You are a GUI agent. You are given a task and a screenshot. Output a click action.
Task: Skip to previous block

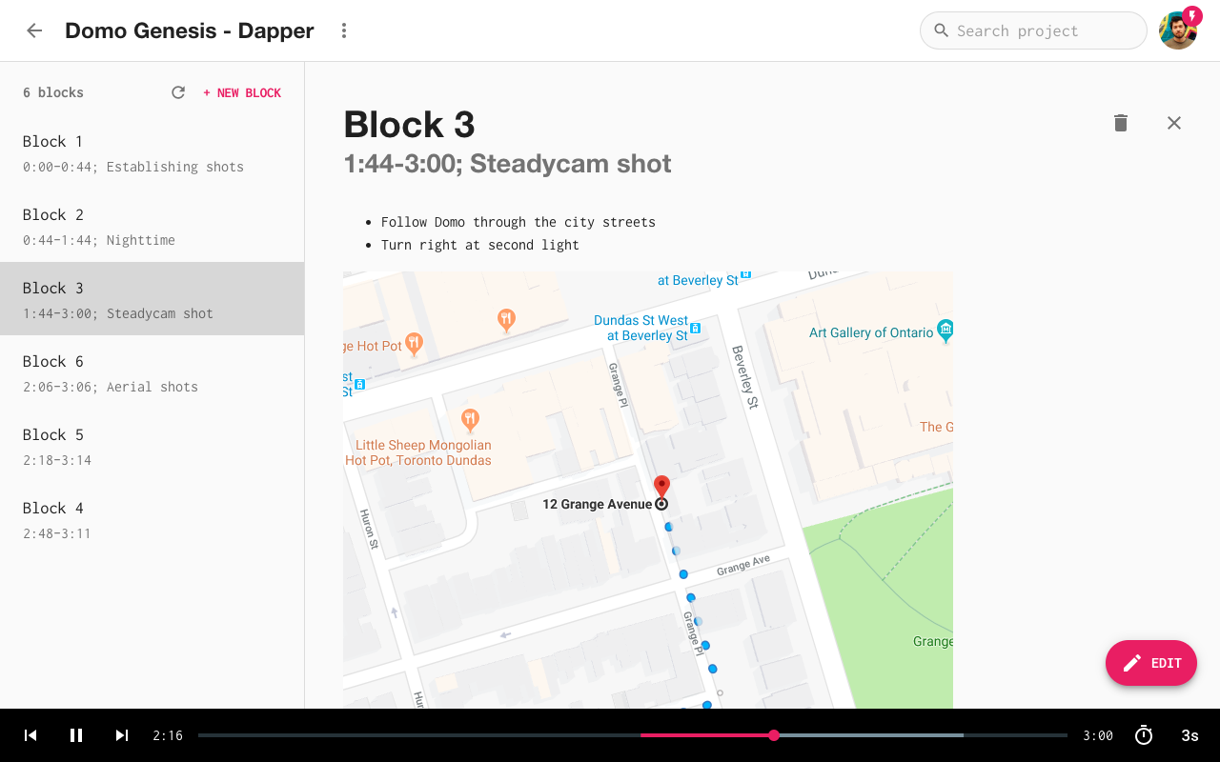point(30,735)
